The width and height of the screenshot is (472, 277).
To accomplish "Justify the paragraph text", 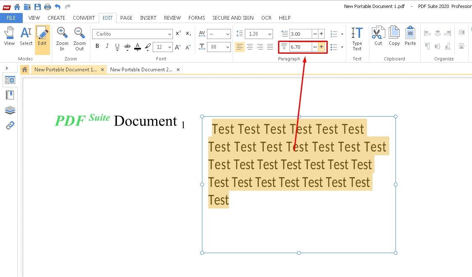I will 270,47.
